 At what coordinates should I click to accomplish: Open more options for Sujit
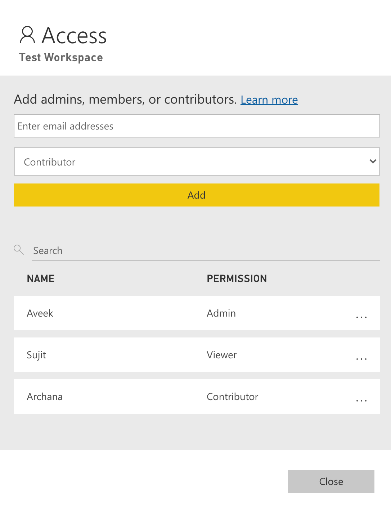(x=361, y=359)
